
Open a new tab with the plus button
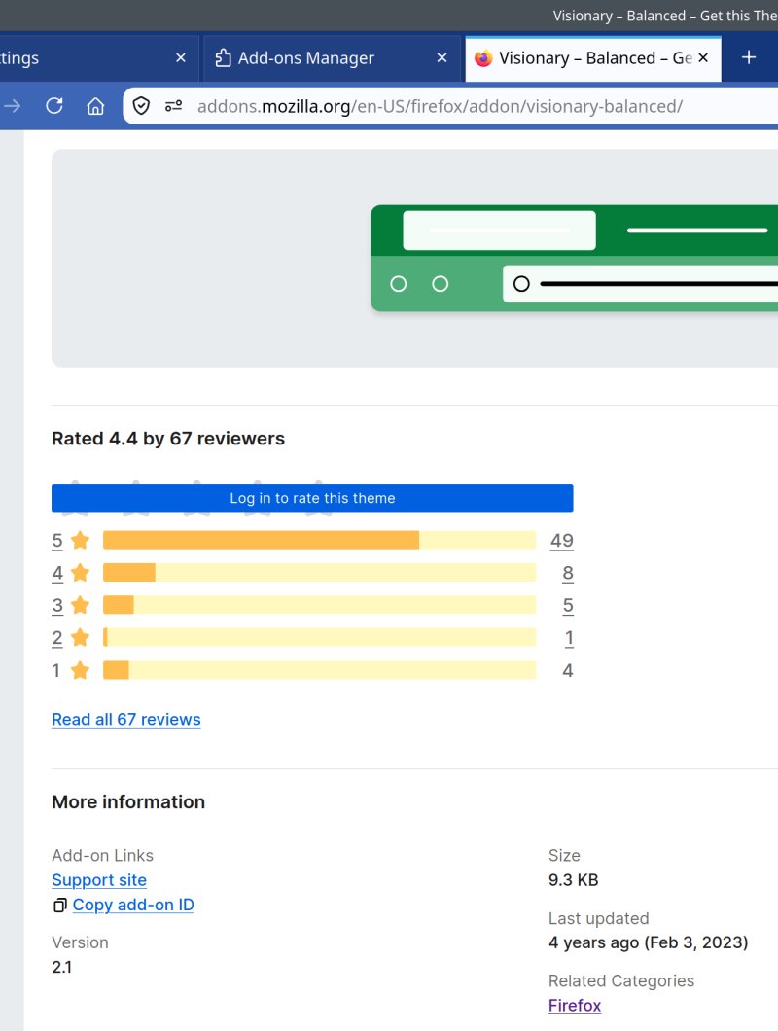click(749, 57)
